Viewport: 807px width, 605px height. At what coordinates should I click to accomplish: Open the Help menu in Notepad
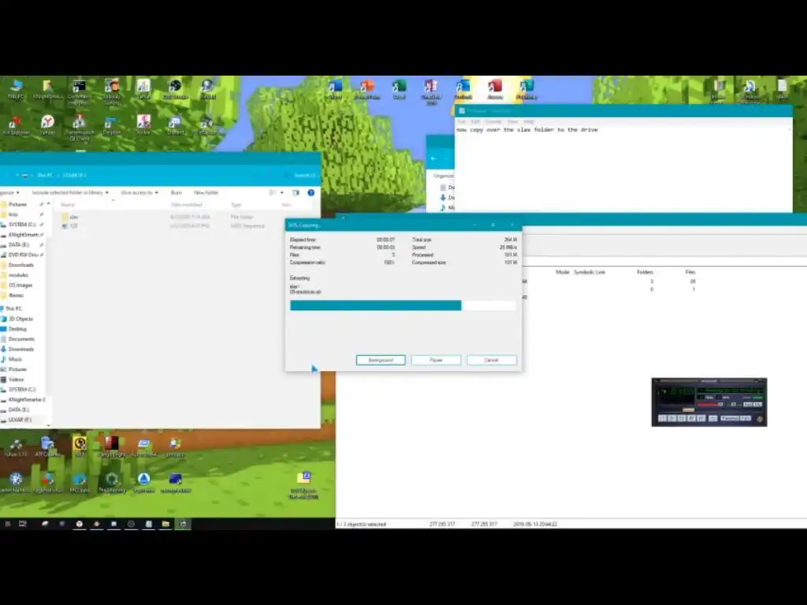coord(529,121)
